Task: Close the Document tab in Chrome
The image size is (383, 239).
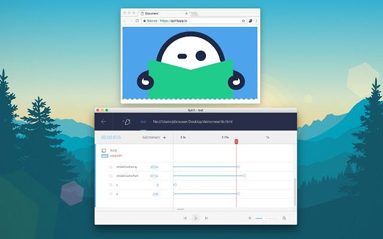Action: tap(187, 14)
